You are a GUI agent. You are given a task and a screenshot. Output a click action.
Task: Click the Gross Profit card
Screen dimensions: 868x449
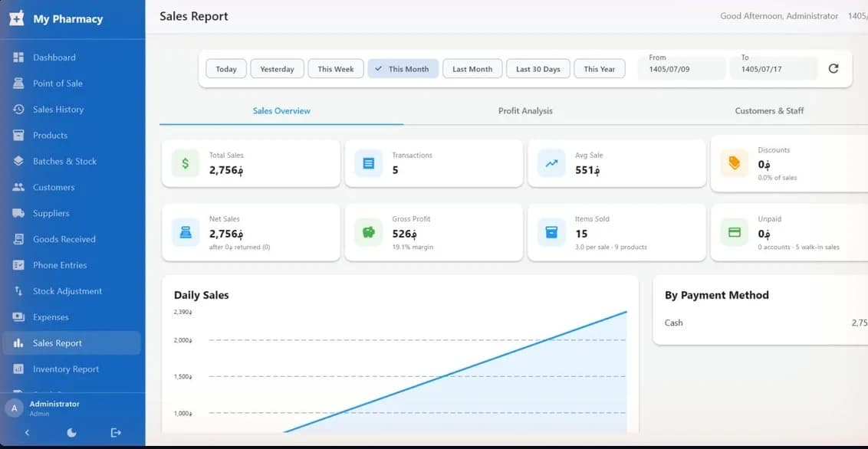[x=433, y=232]
